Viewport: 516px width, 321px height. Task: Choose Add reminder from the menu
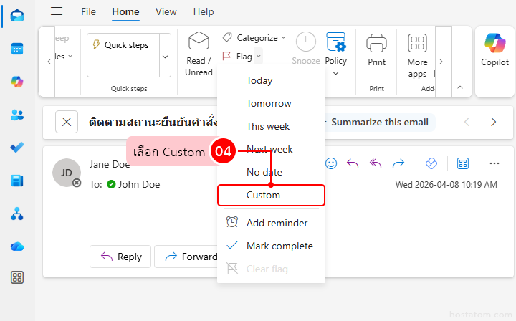click(271, 223)
